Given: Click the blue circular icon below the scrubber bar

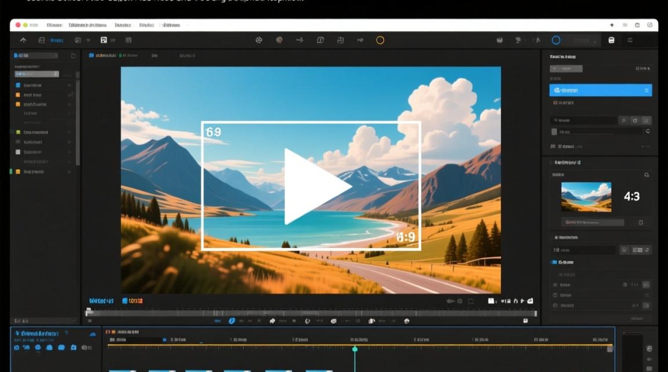Looking at the screenshot, I should coord(231,321).
